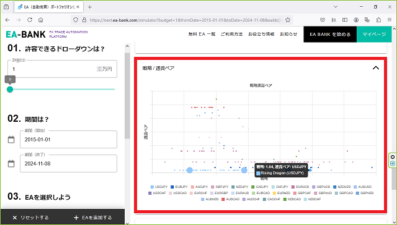Open a new browser tab with plus

click(89, 7)
